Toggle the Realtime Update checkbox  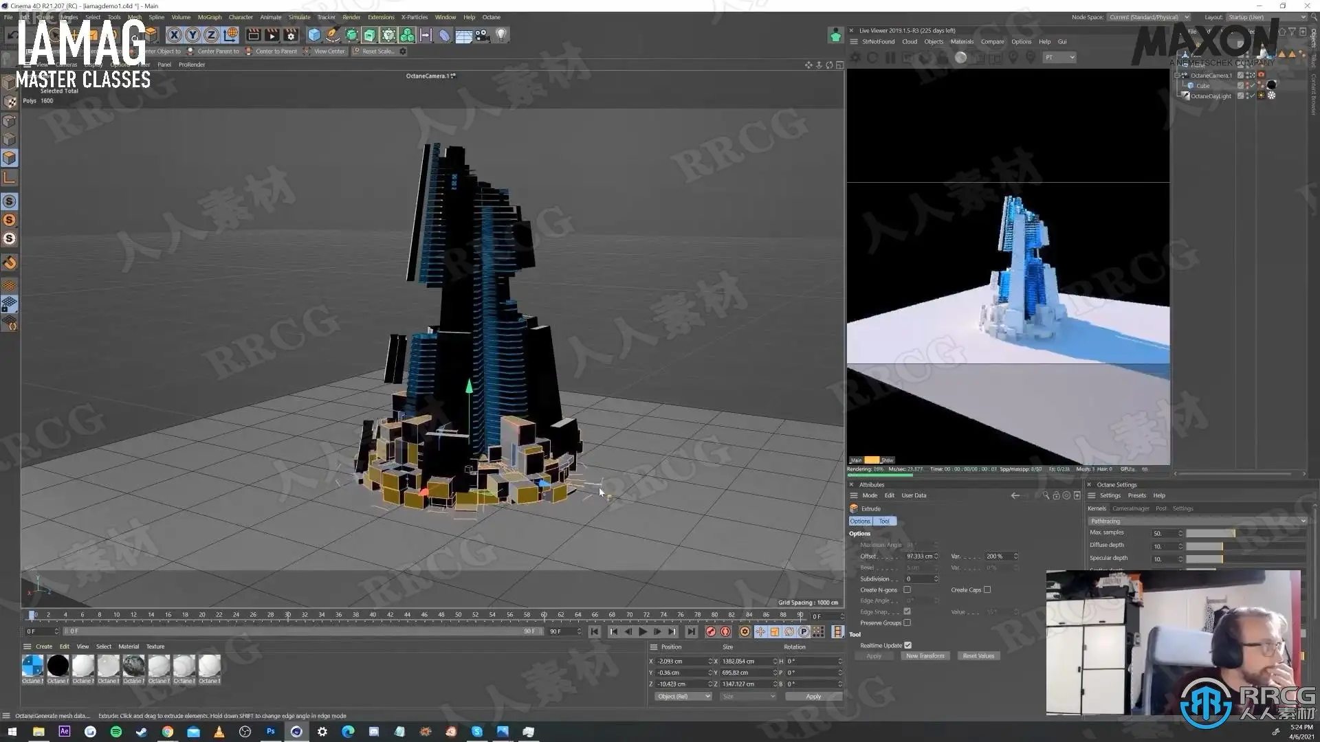tap(907, 645)
